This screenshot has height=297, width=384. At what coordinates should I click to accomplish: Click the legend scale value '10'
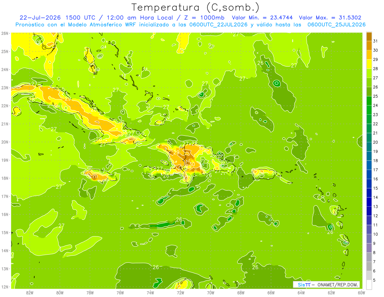tap(376, 234)
